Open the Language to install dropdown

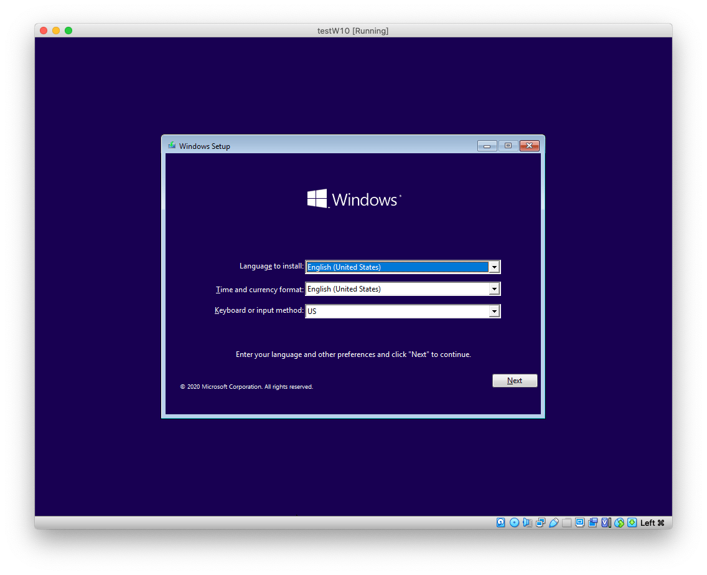(494, 267)
